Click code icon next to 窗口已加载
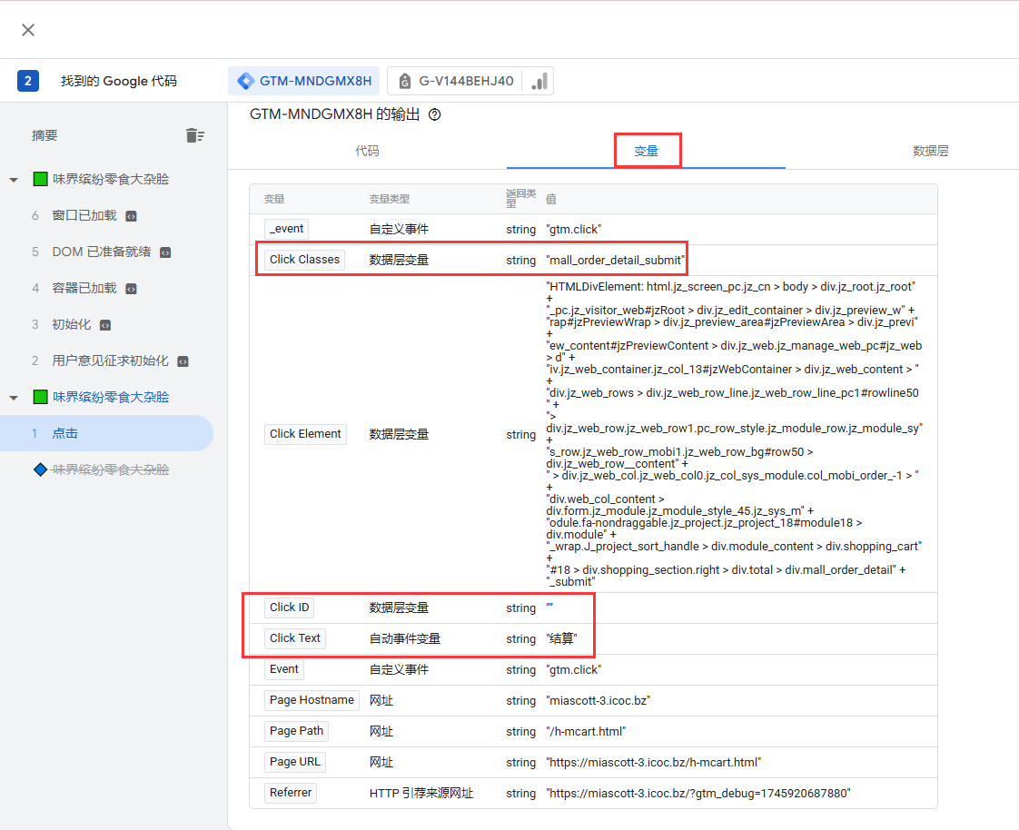The width and height of the screenshot is (1019, 830). pyautogui.click(x=132, y=216)
